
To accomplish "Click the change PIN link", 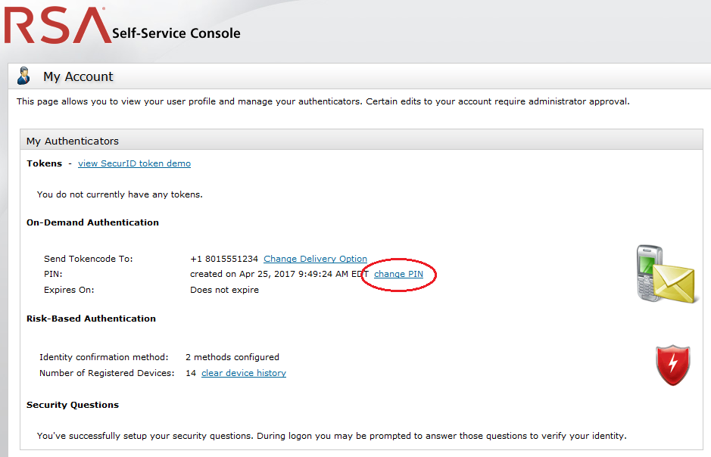I will tap(398, 274).
